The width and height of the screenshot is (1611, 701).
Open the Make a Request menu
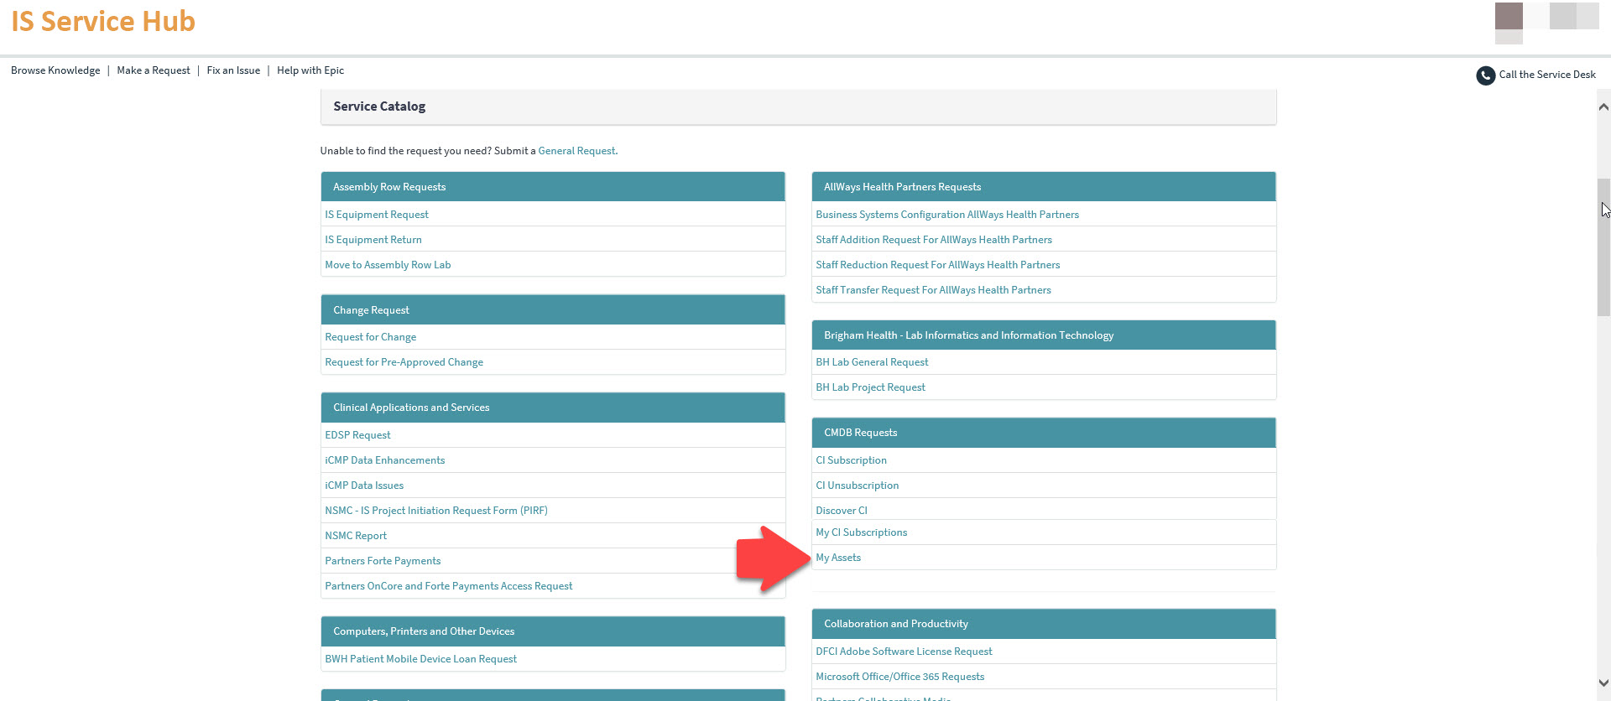coord(154,70)
